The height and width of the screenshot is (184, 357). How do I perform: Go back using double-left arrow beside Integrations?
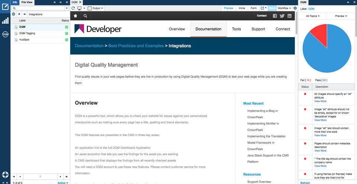(25, 14)
